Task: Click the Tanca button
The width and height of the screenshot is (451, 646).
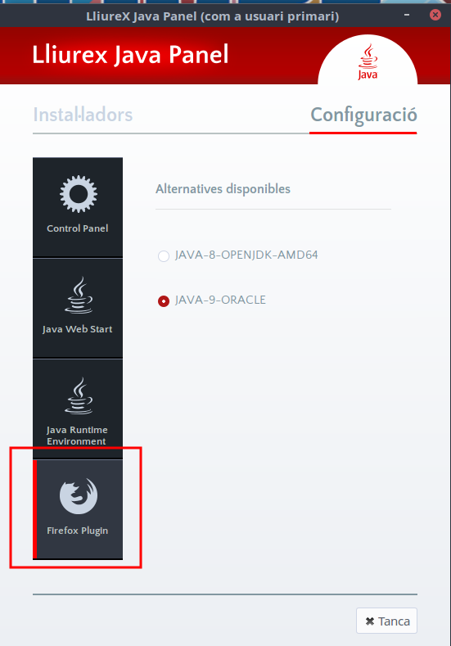Action: pyautogui.click(x=386, y=621)
